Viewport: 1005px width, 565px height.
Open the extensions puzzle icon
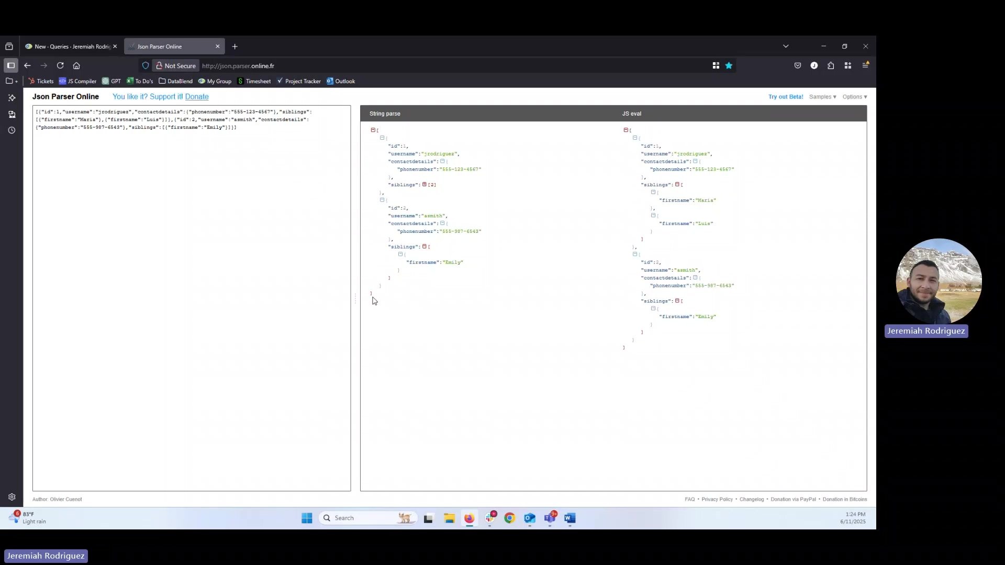(831, 66)
